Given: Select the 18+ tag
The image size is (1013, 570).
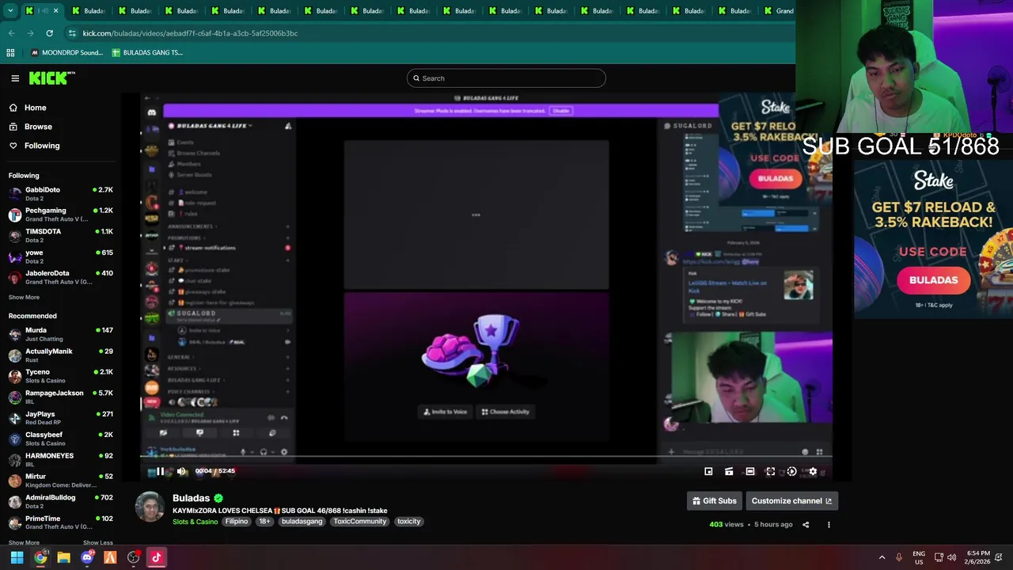Looking at the screenshot, I should click(x=264, y=522).
